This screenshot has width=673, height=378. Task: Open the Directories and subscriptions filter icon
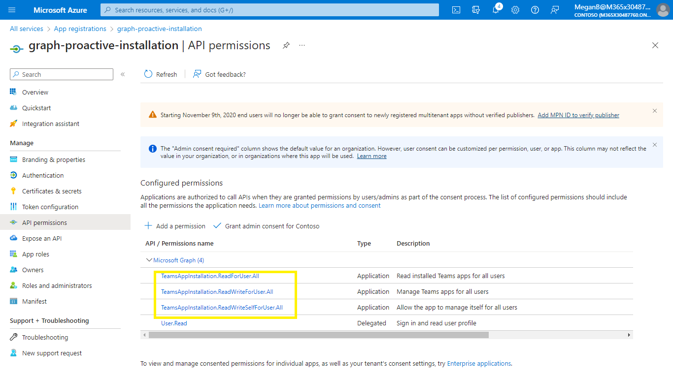click(x=476, y=10)
